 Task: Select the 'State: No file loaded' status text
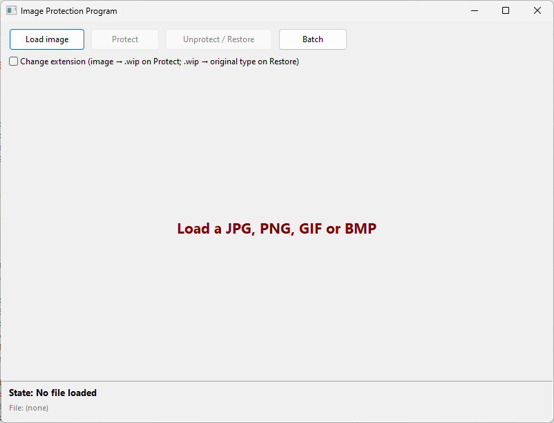pos(52,393)
